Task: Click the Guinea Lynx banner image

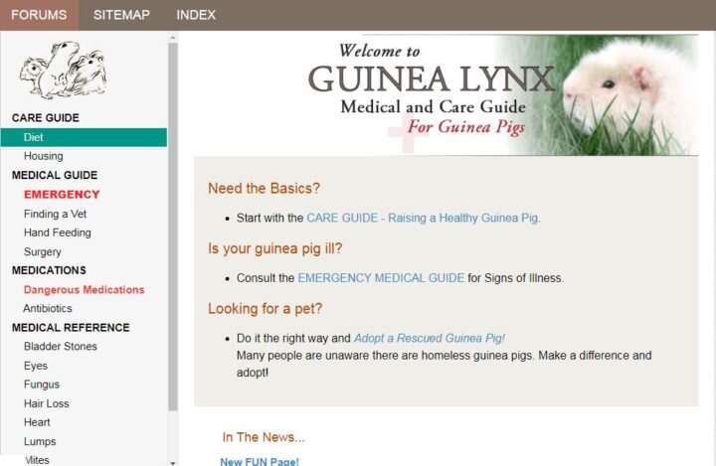Action: pos(503,95)
